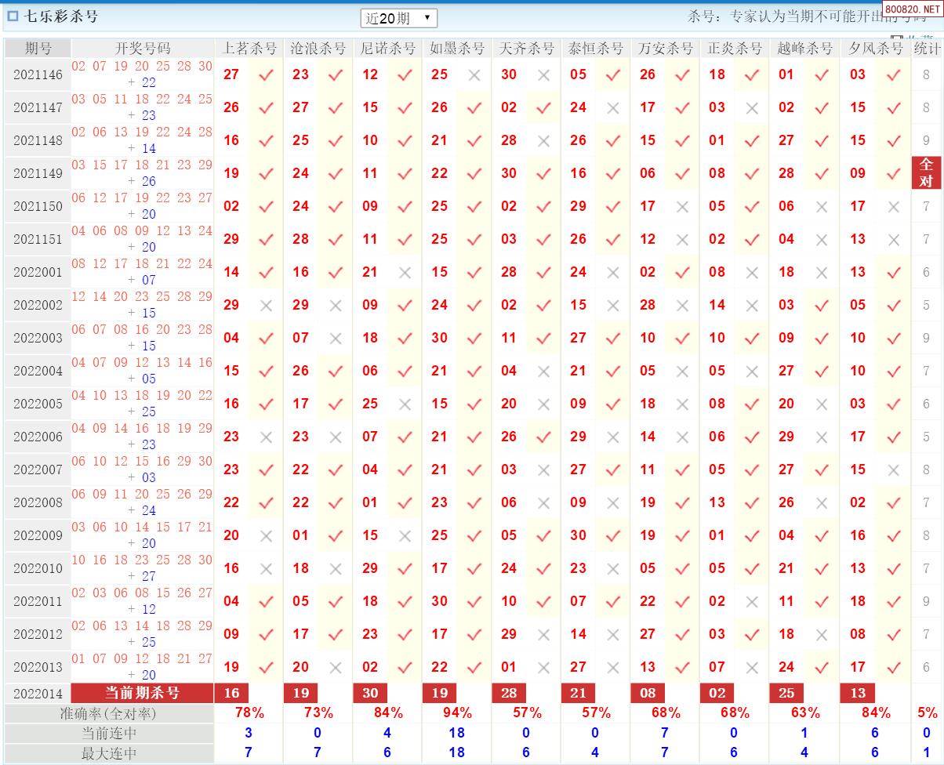Click issue number 2022001
This screenshot has height=765, width=944.
(38, 273)
